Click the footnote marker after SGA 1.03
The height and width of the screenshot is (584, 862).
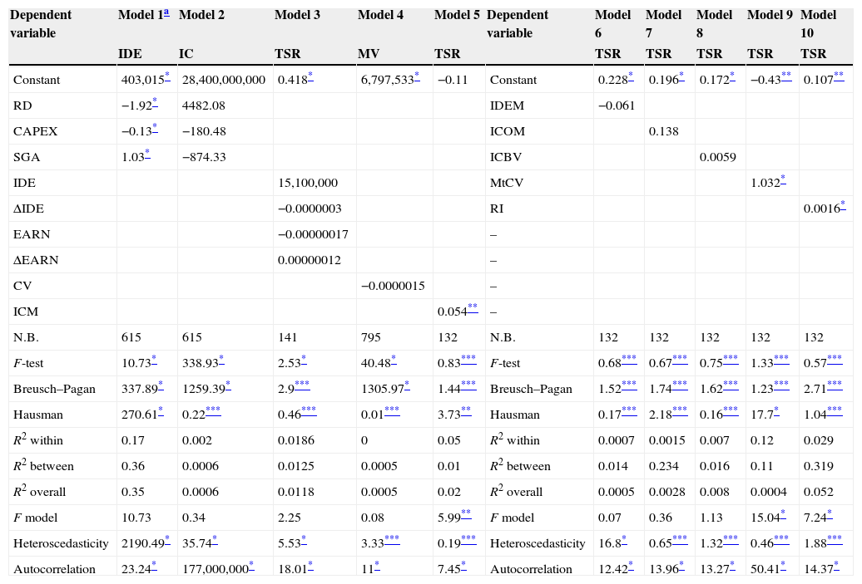point(148,155)
